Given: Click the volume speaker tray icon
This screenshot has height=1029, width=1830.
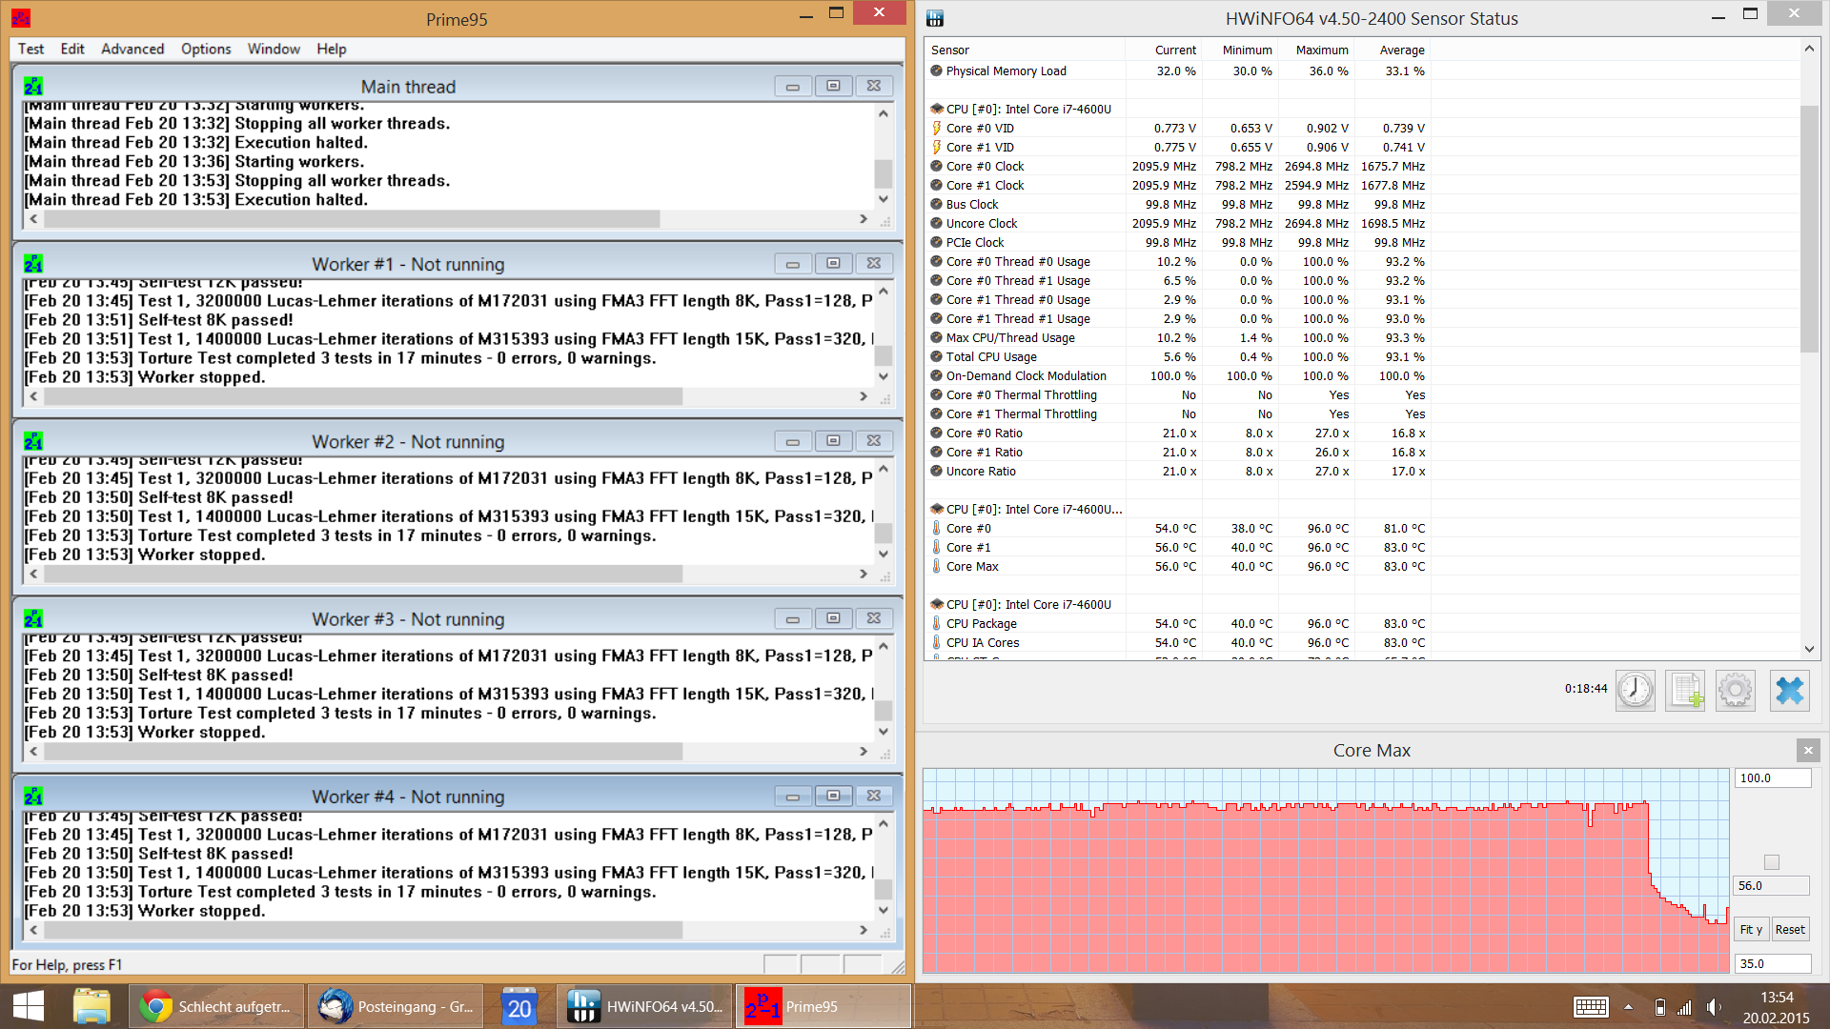Looking at the screenshot, I should [x=1713, y=1007].
